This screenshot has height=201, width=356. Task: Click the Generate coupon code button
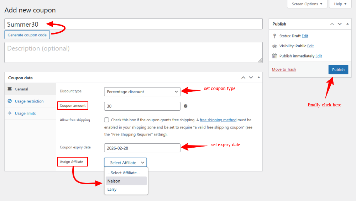tap(27, 35)
